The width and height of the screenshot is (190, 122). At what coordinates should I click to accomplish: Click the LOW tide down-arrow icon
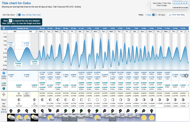tap(4, 88)
